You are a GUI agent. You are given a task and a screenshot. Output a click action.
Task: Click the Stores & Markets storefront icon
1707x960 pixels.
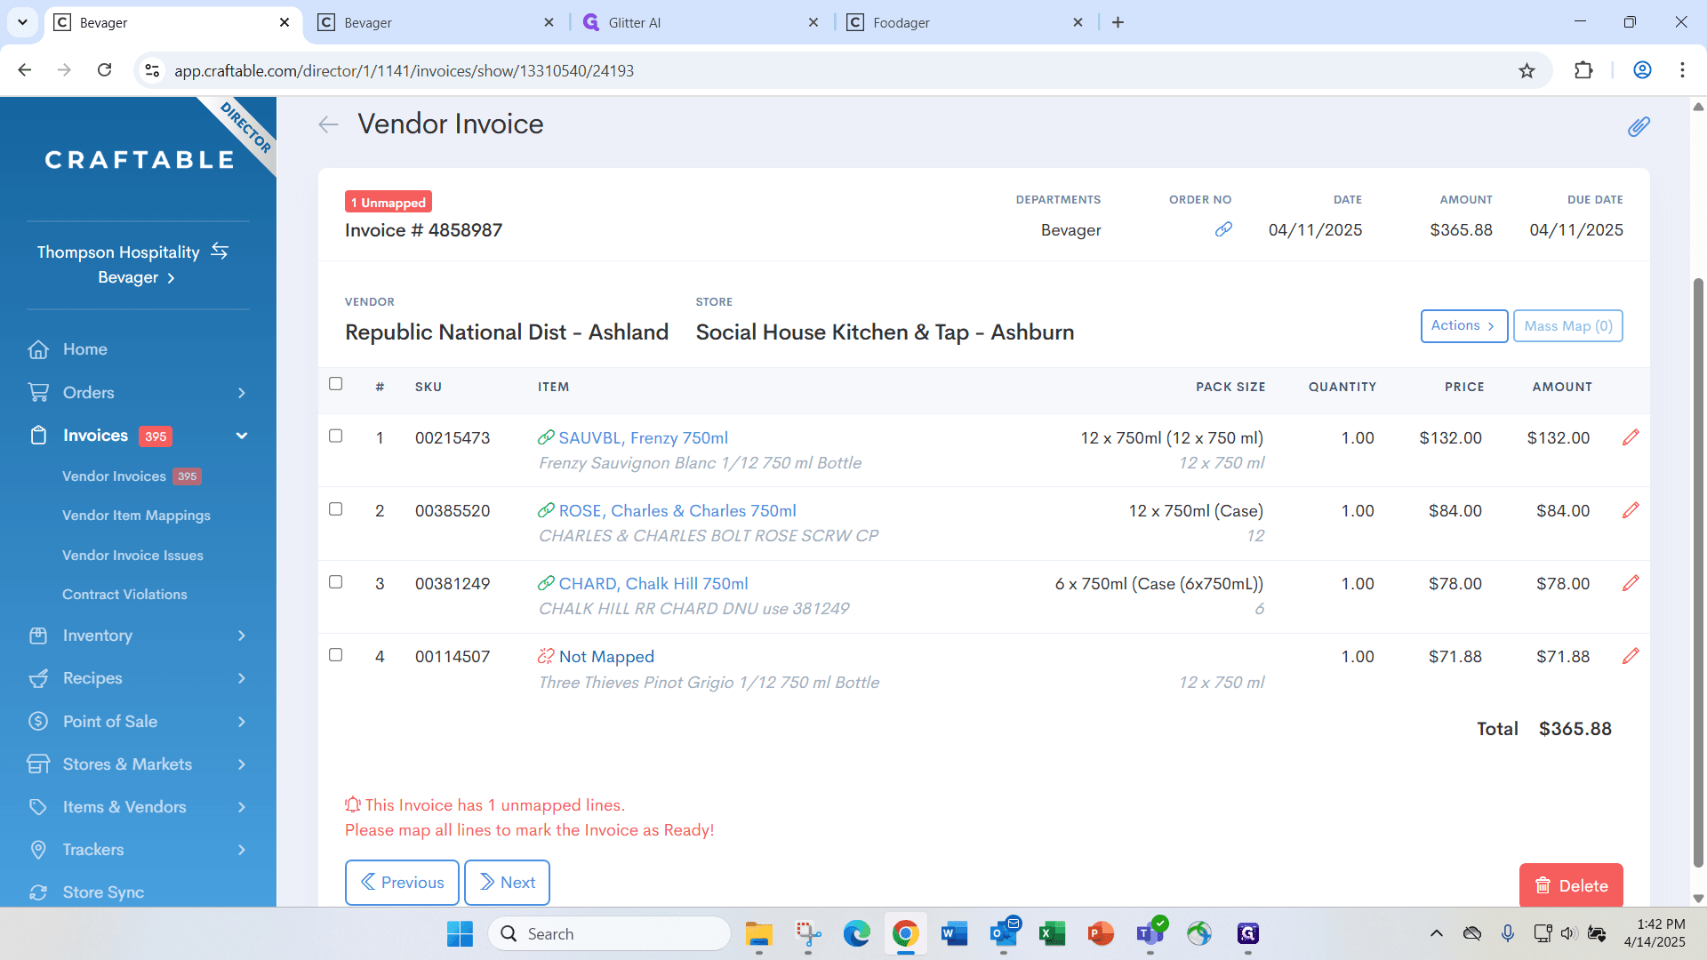click(x=38, y=764)
